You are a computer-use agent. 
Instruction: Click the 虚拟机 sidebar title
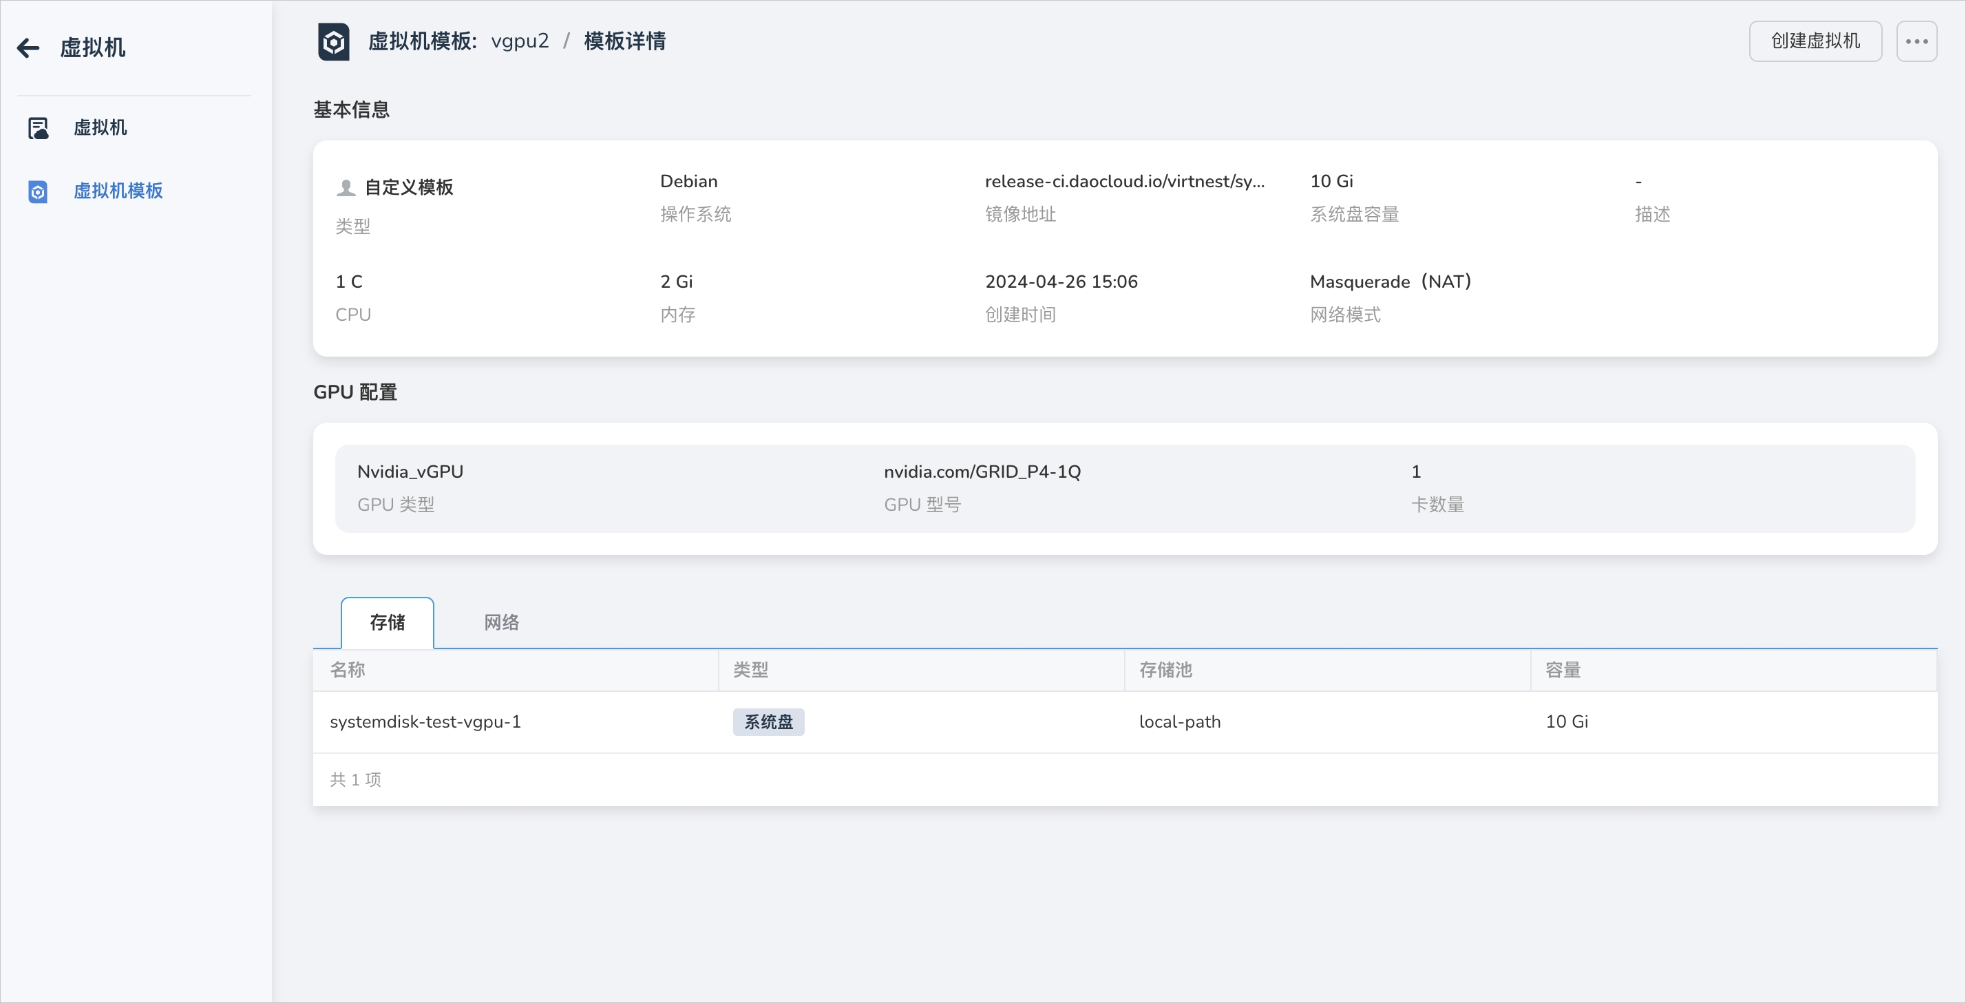pos(92,48)
